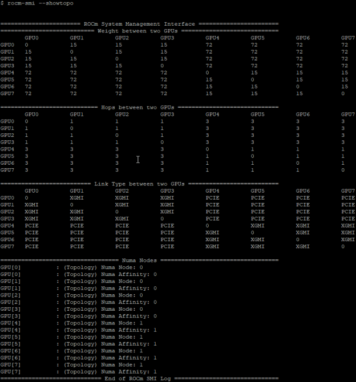The height and width of the screenshot is (382, 356).
Task: Click the Numa Nodes section heading
Action: coord(139,261)
